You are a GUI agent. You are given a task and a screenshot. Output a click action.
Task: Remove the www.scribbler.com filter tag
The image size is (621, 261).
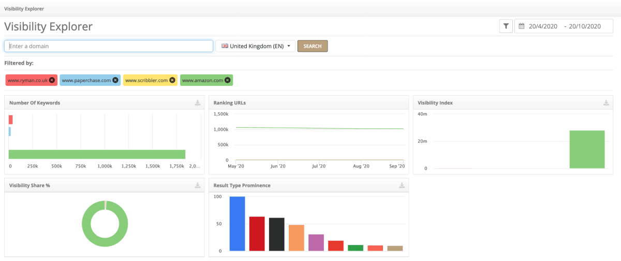point(172,80)
